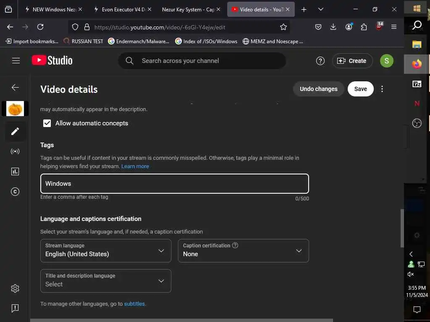
Task: Expand hidden system tray icons chevron
Action: 411,254
